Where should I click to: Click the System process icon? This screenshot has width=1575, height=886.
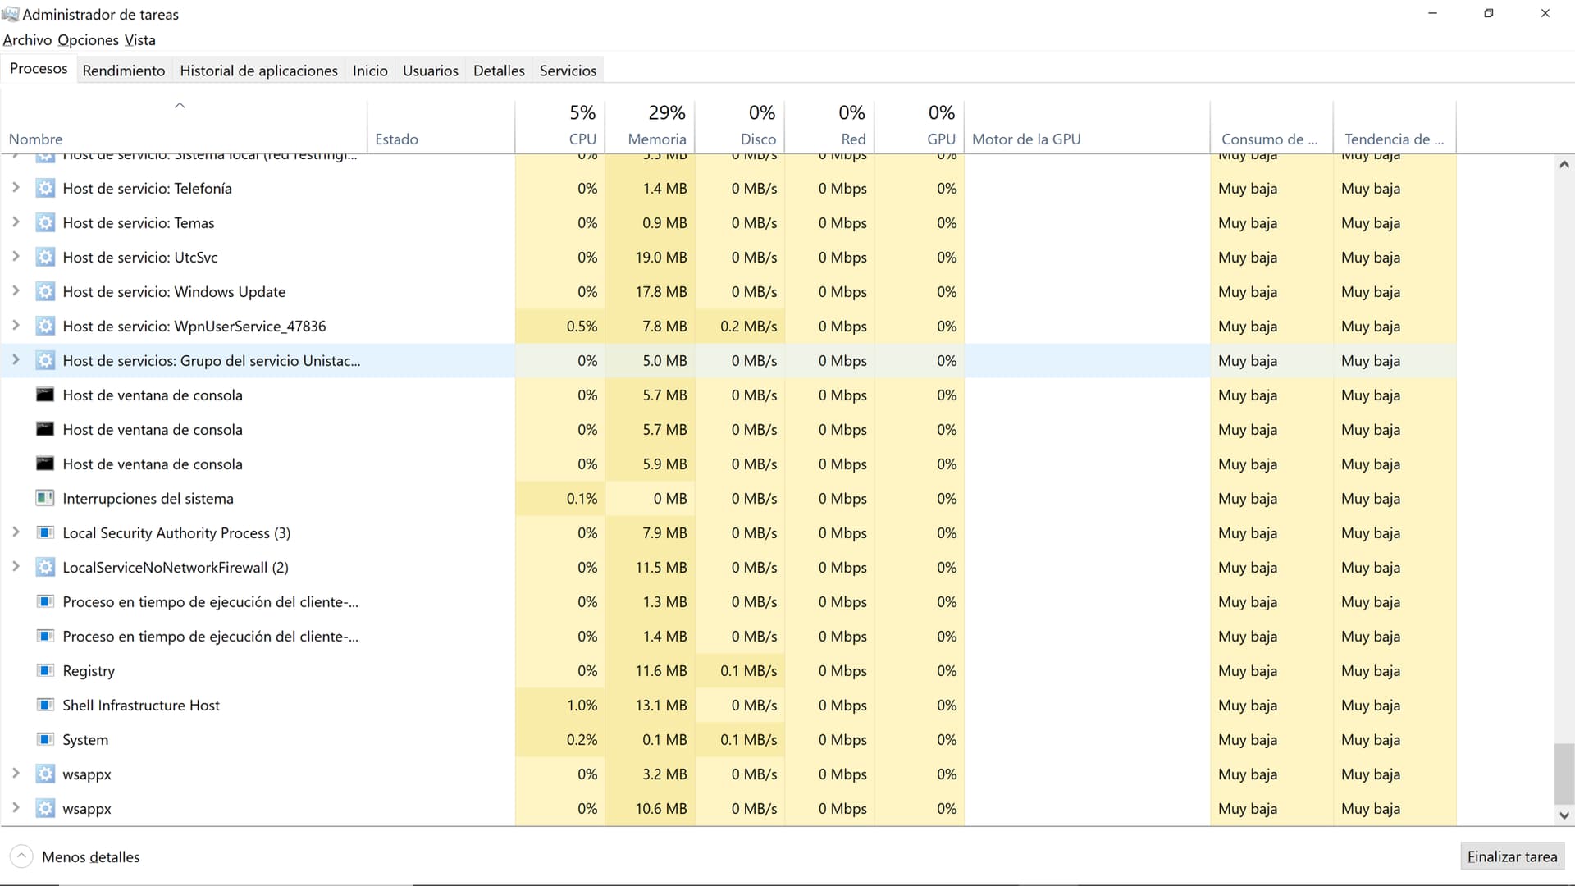(x=45, y=739)
